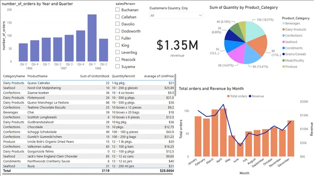The height and width of the screenshot is (176, 314).
Task: Click the Product_Category legend title
Action: pos(295,18)
